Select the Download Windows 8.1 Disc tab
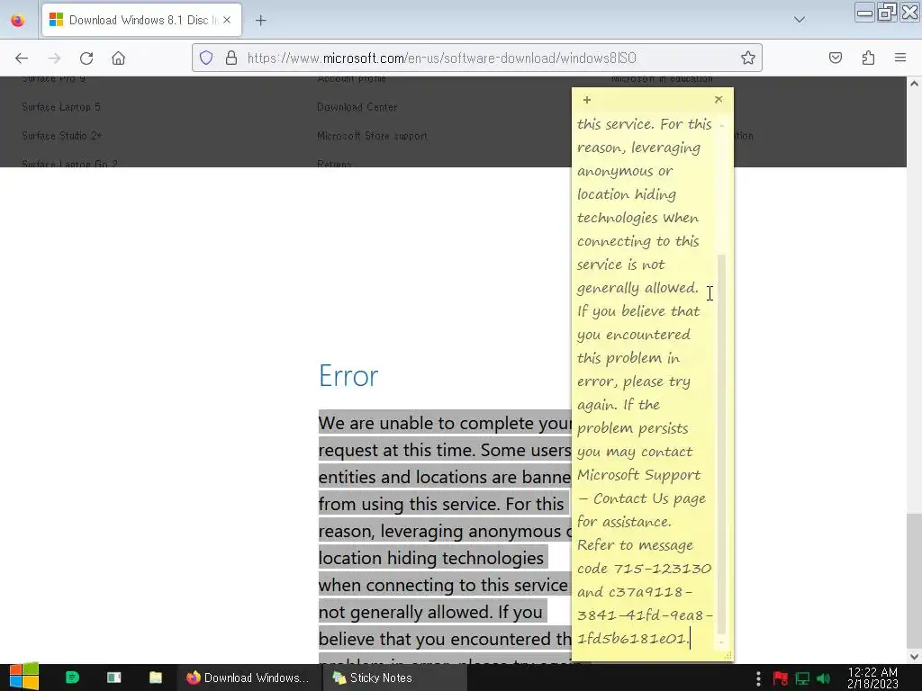 coord(141,20)
